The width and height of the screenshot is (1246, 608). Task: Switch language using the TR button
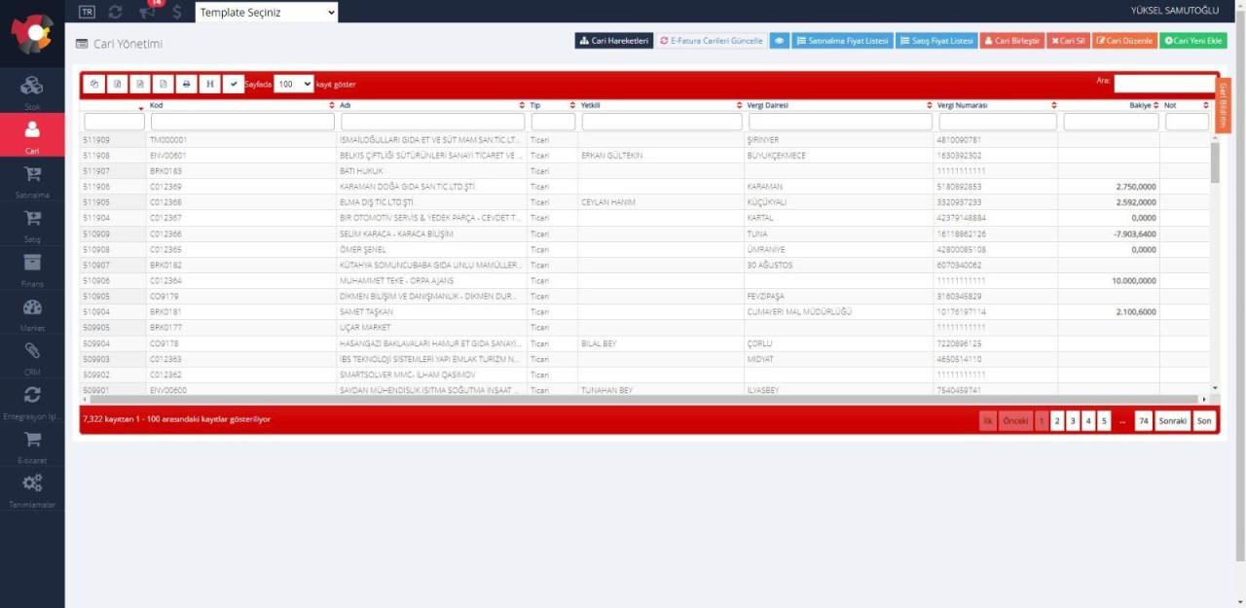click(88, 12)
